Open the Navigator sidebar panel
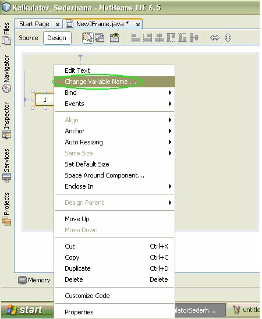Viewport: 262px width, 319px height. pos(6,74)
